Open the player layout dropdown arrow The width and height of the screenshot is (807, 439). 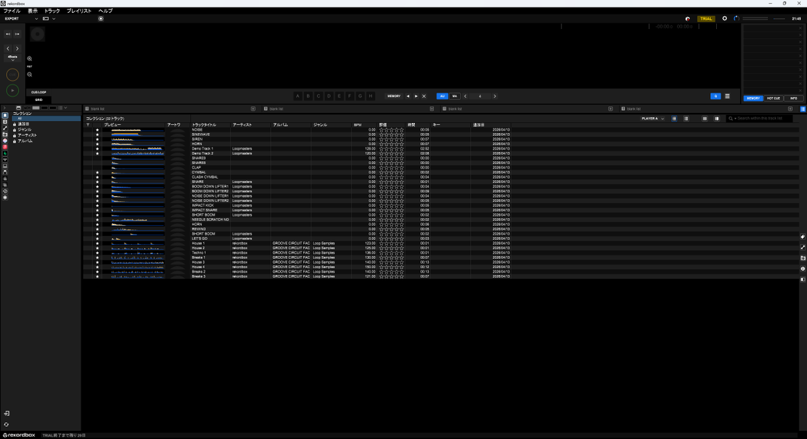[x=54, y=19]
